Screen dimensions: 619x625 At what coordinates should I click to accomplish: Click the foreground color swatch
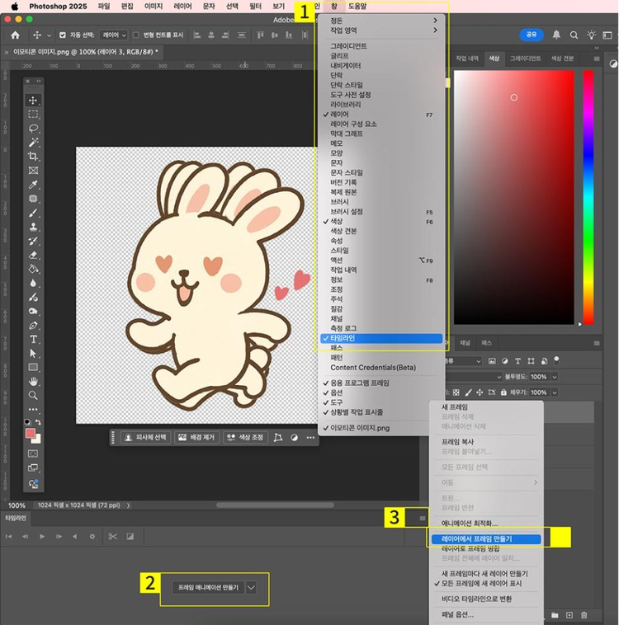point(31,434)
